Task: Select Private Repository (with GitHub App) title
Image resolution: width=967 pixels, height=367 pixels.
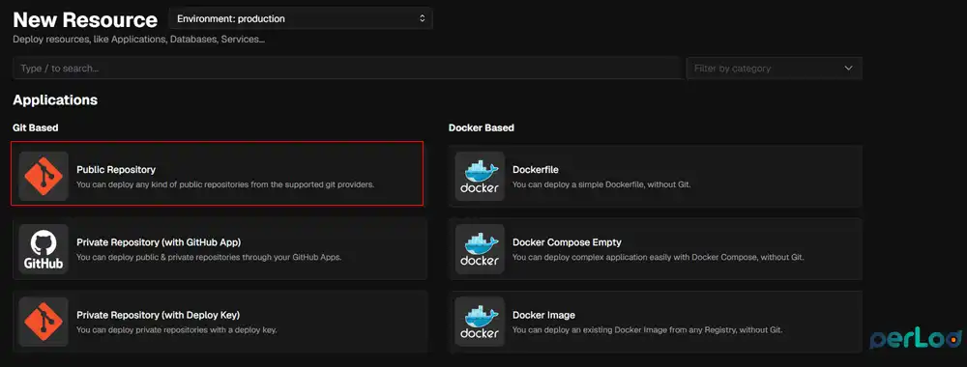Action: 159,242
